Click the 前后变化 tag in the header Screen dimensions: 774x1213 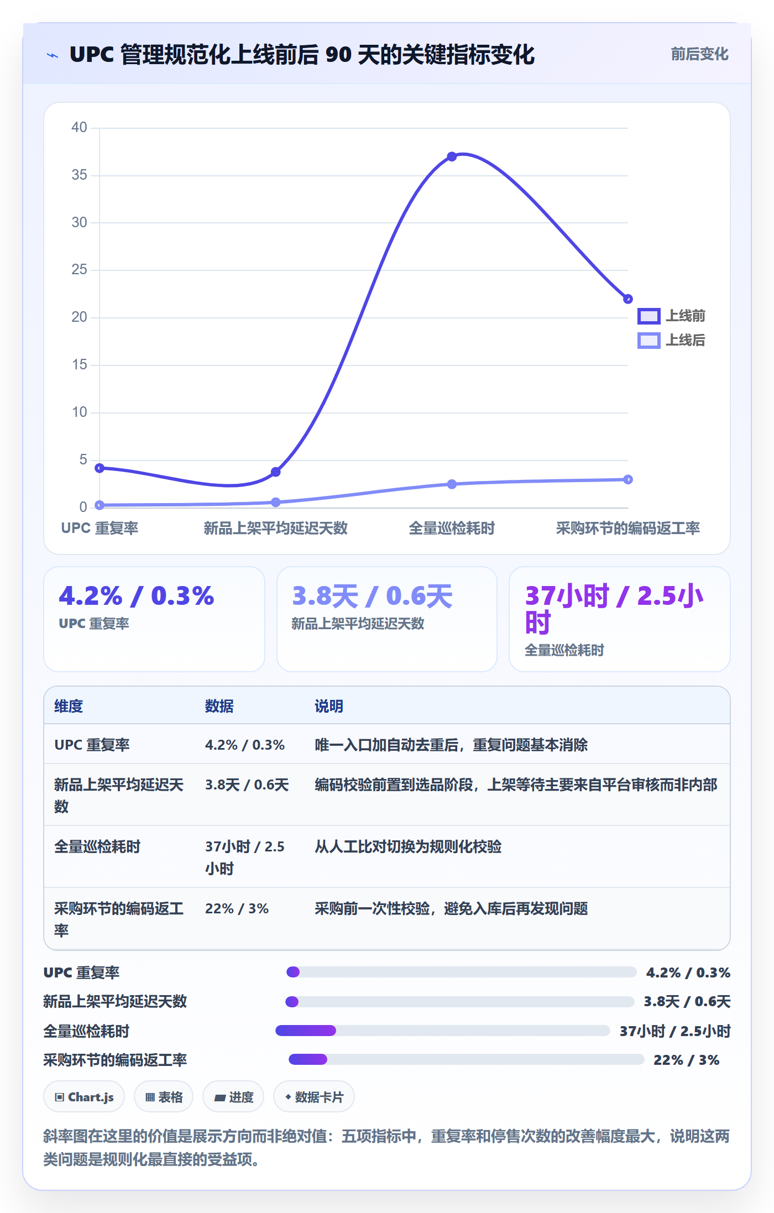click(699, 54)
